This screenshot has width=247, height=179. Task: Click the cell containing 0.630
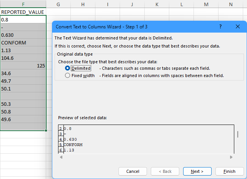[23, 35]
